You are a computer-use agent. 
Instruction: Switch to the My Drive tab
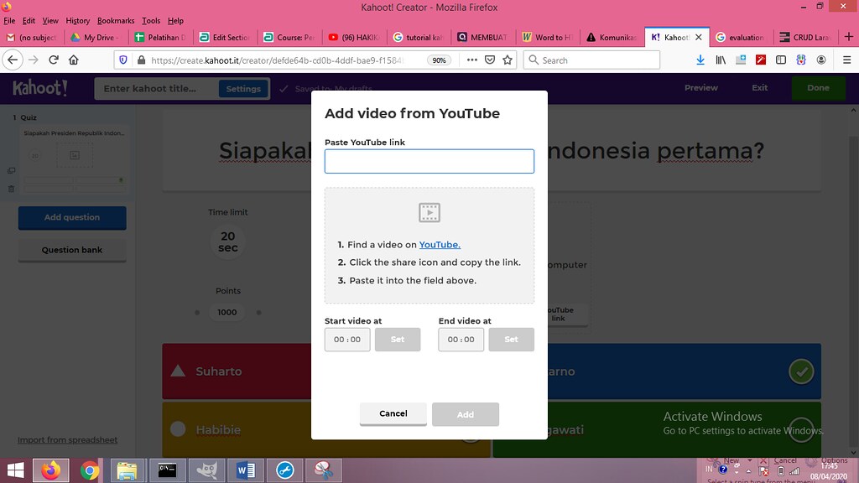point(96,37)
